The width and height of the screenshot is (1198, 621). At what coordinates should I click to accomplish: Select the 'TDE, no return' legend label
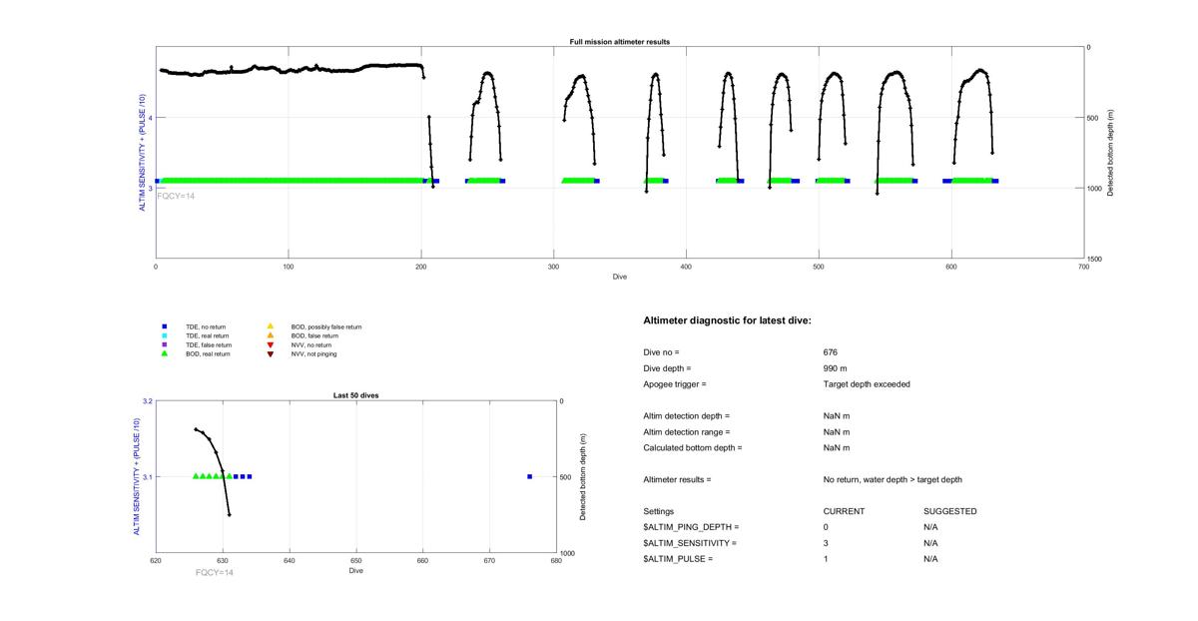point(206,326)
